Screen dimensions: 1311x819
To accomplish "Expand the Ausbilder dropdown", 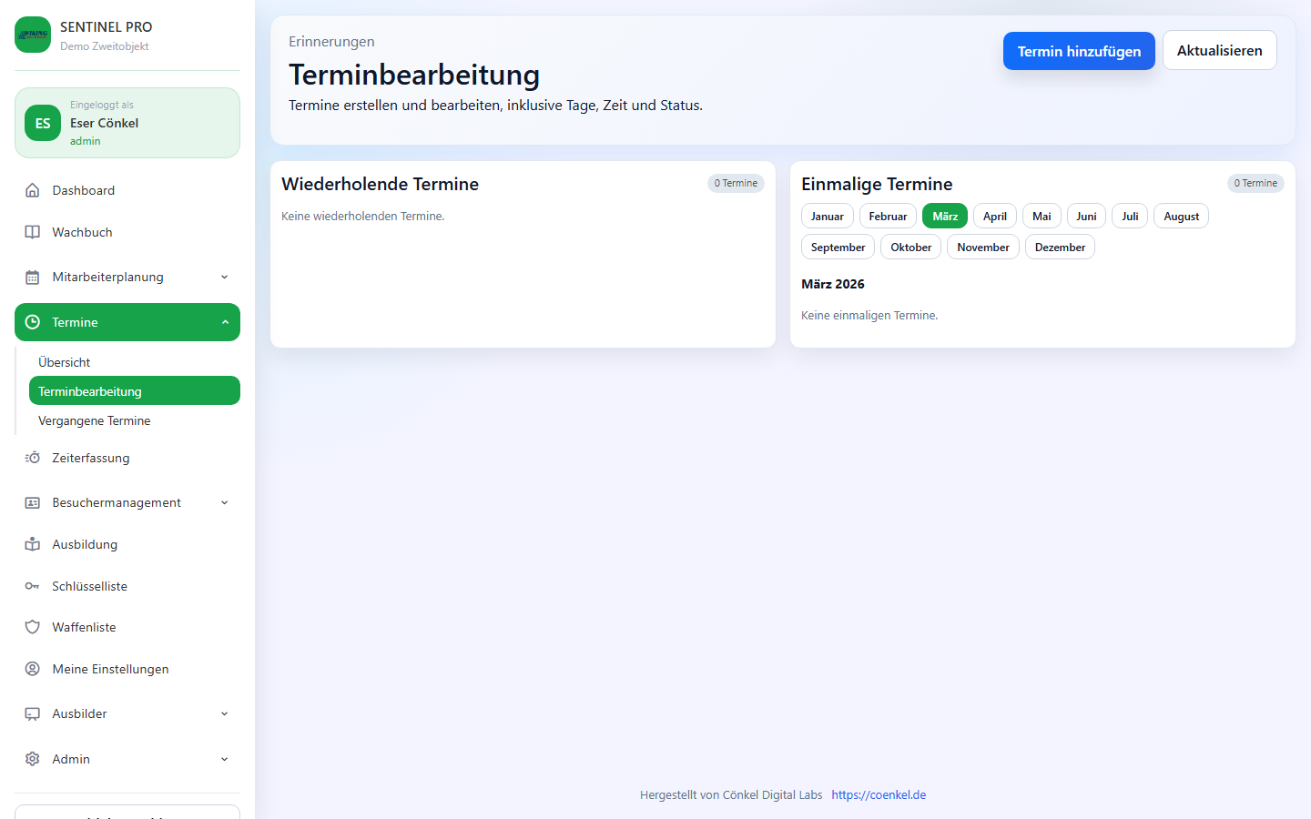I will (x=224, y=713).
